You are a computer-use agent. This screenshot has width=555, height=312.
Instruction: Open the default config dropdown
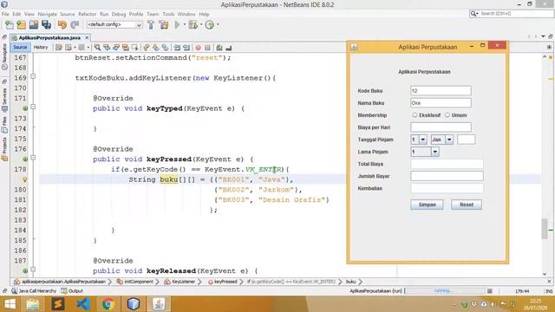point(114,24)
